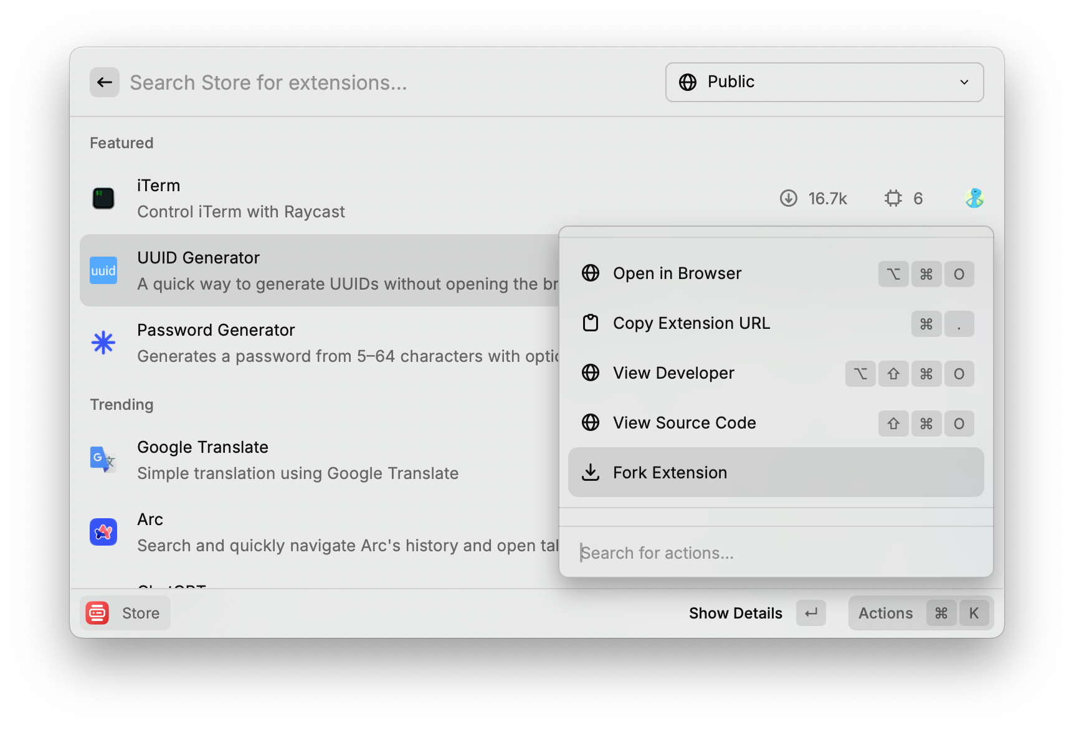
Task: Select the Arc extension row
Action: click(320, 532)
